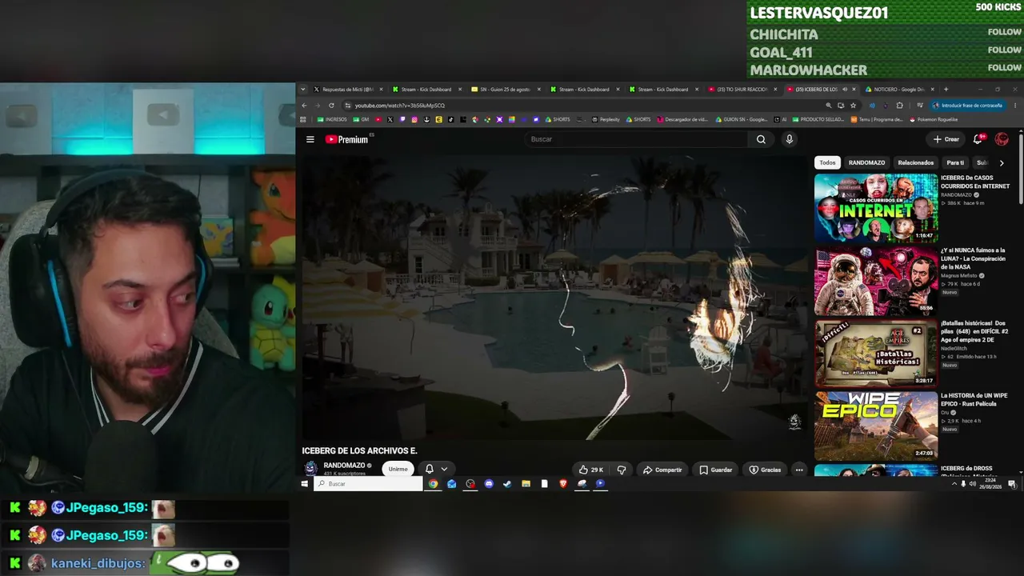
Task: Open the X bookmark in bookmarks bar
Action: (x=390, y=120)
